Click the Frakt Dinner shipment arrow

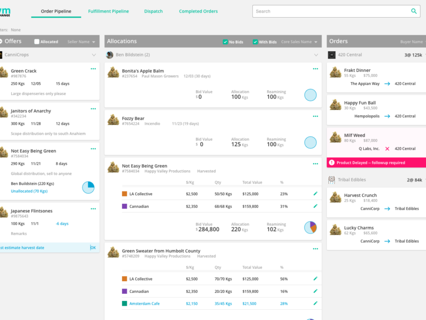tap(387, 84)
